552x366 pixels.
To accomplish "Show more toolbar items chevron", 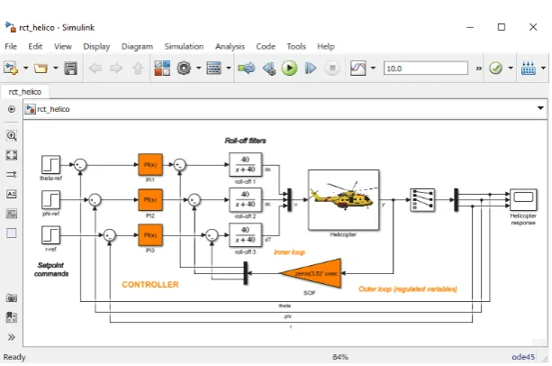I will (x=478, y=69).
